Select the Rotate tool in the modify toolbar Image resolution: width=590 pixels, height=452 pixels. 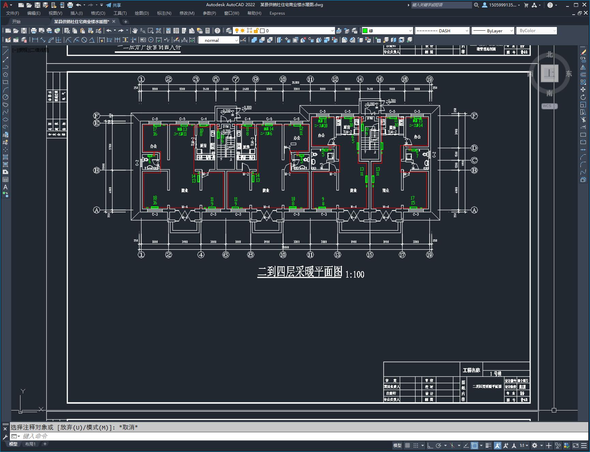[x=583, y=97]
